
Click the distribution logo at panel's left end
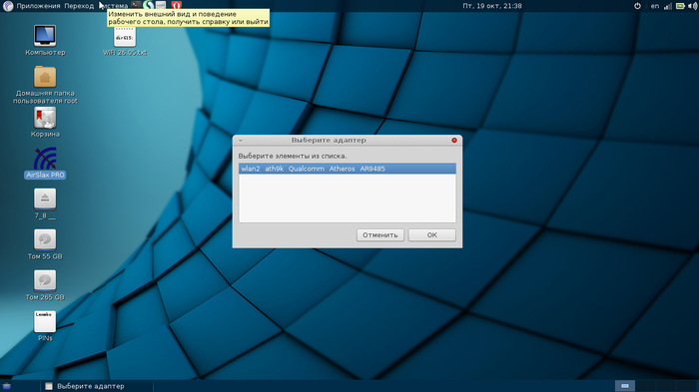[x=8, y=6]
